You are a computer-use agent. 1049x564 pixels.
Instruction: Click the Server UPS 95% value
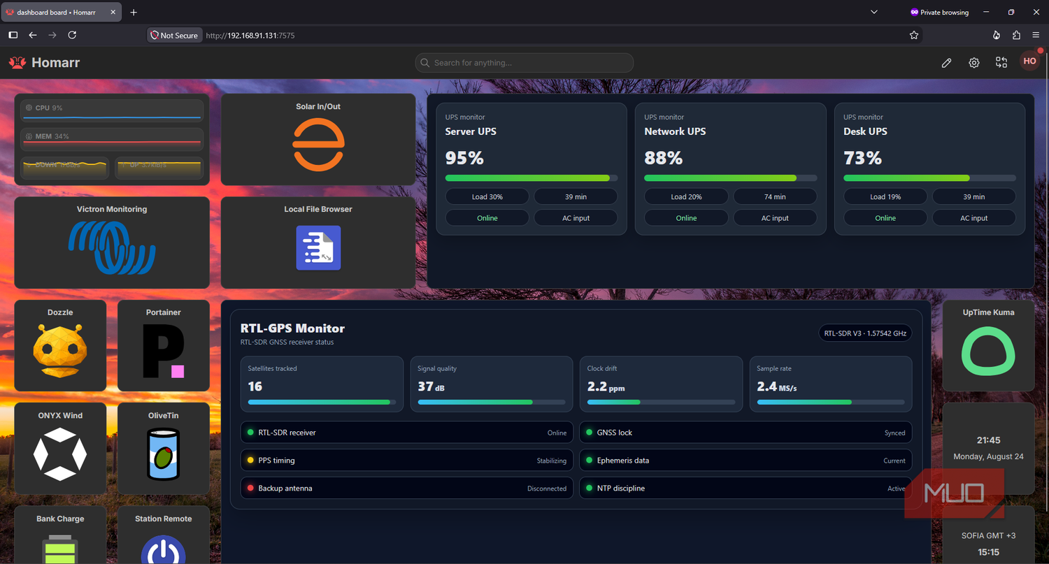[464, 158]
